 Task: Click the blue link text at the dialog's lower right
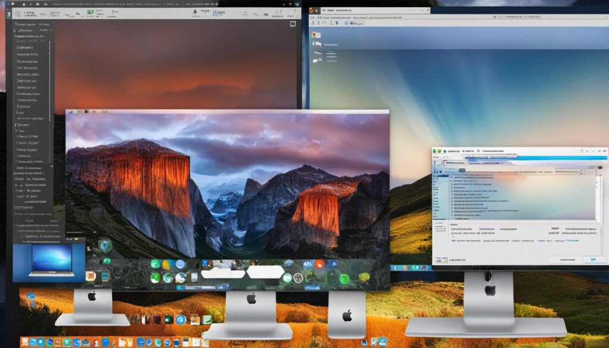coord(572,241)
